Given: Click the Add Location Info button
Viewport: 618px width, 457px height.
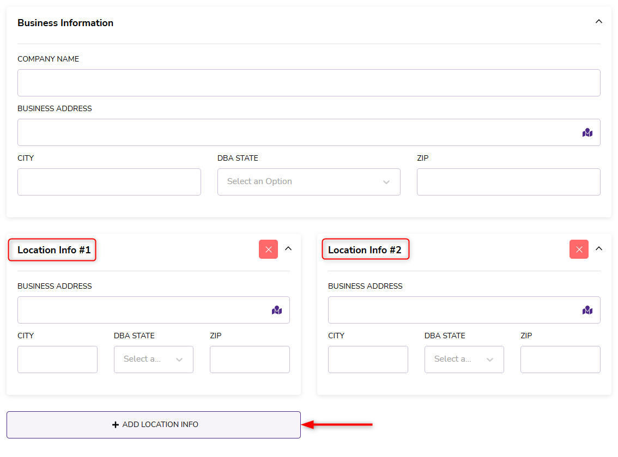Looking at the screenshot, I should pos(154,425).
